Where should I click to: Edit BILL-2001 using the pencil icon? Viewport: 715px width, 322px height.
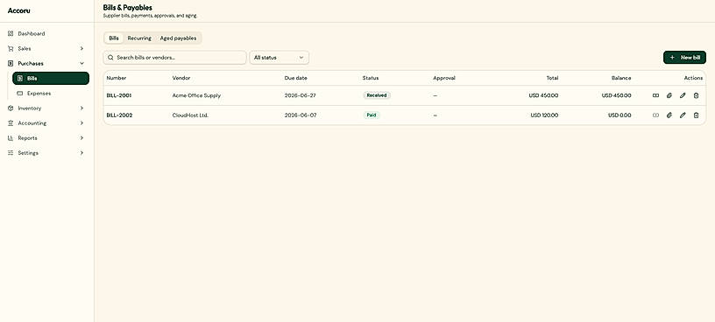click(x=683, y=95)
